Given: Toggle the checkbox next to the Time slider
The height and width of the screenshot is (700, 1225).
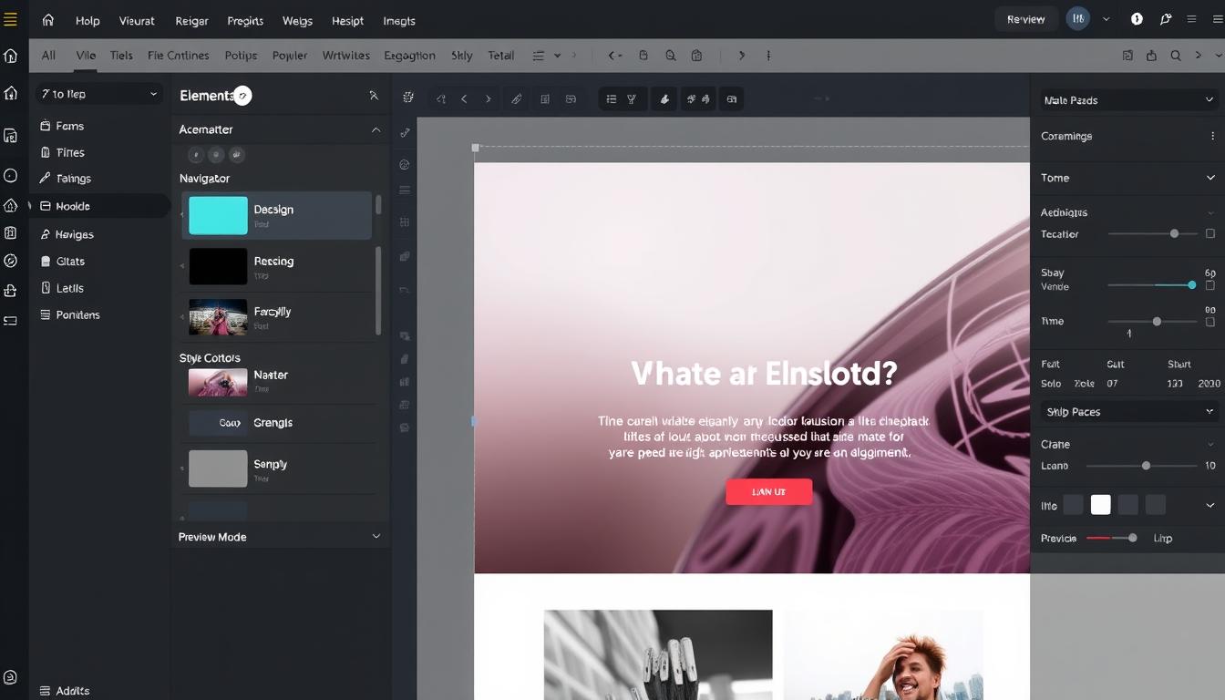Looking at the screenshot, I should pos(1210,322).
